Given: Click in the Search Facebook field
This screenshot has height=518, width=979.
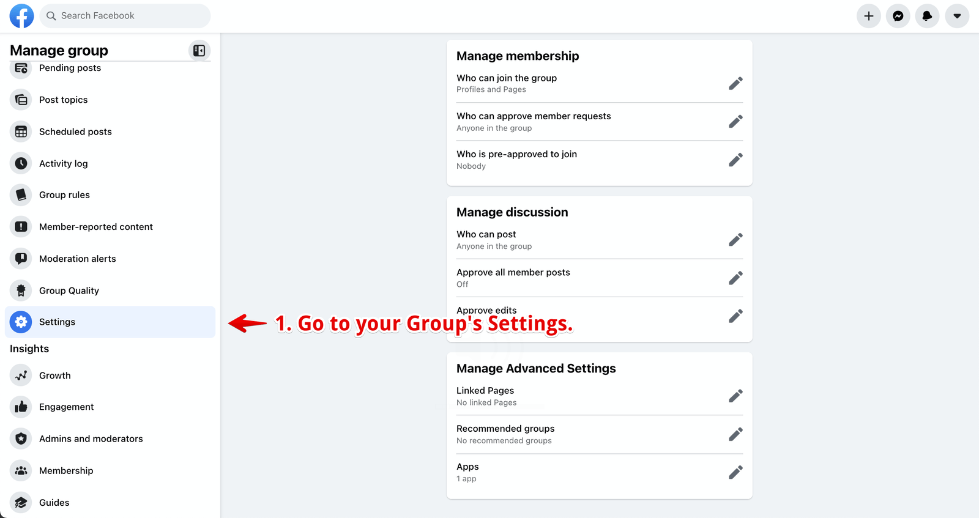Looking at the screenshot, I should (125, 16).
